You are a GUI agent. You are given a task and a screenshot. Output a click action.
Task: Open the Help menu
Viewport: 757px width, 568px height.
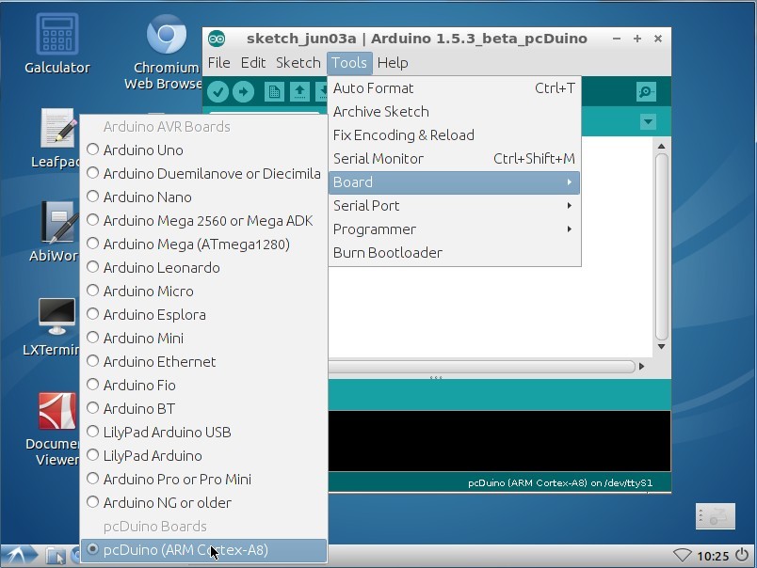393,63
